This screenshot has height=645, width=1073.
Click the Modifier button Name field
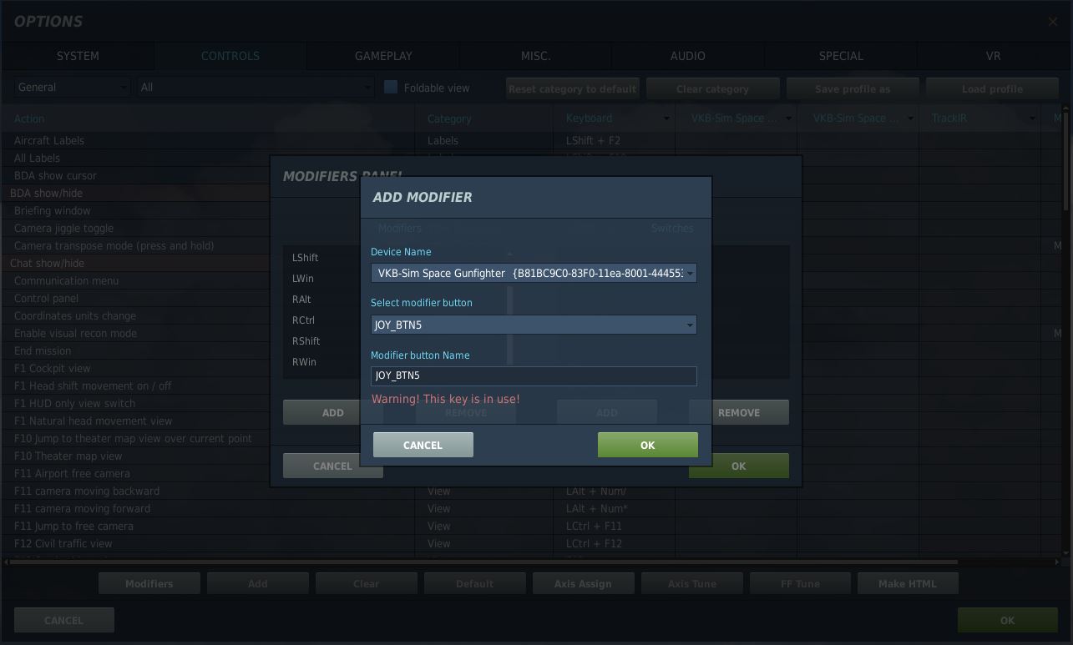pos(533,376)
